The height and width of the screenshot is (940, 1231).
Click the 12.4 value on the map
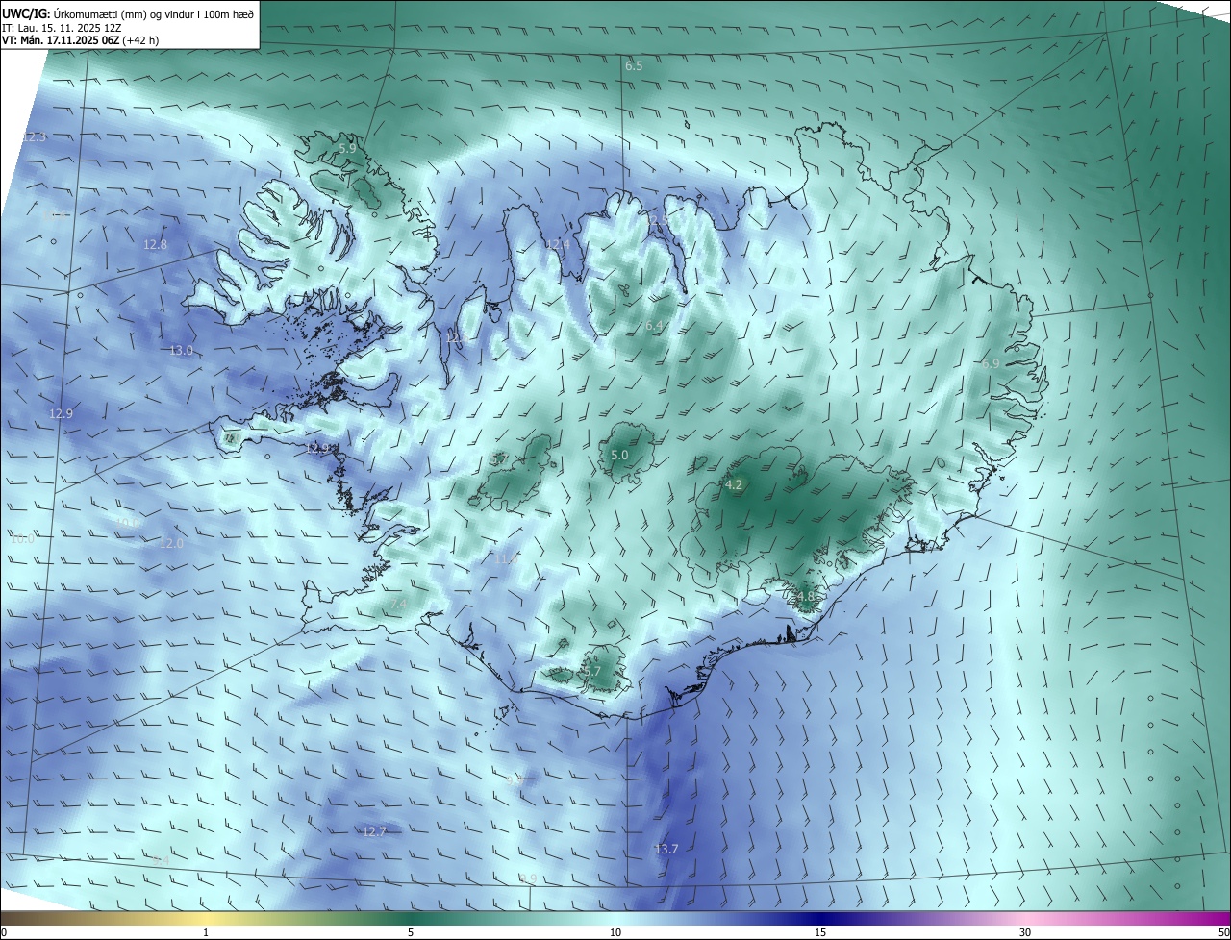tap(558, 245)
